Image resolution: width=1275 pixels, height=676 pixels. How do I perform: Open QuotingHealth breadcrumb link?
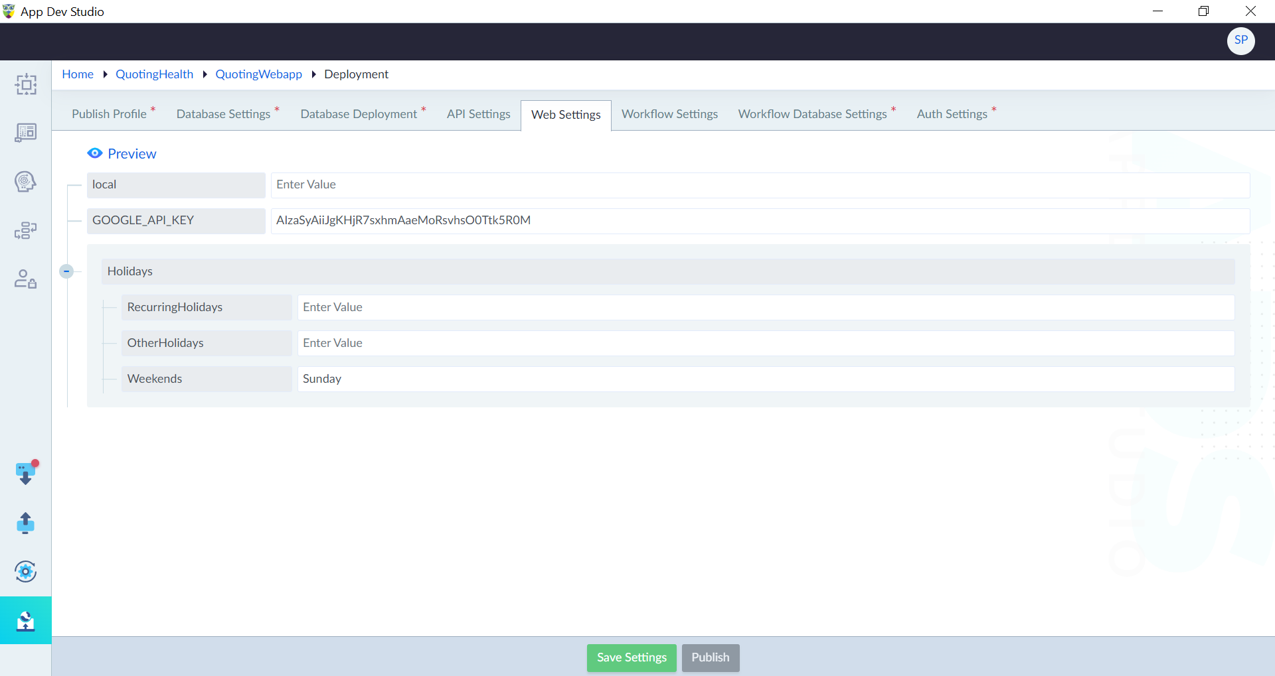[x=154, y=74]
